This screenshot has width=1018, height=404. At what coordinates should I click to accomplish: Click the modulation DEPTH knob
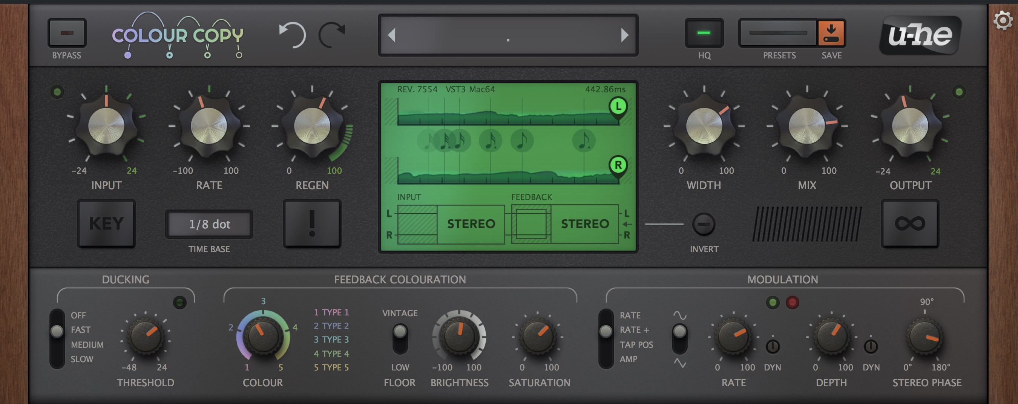click(831, 337)
